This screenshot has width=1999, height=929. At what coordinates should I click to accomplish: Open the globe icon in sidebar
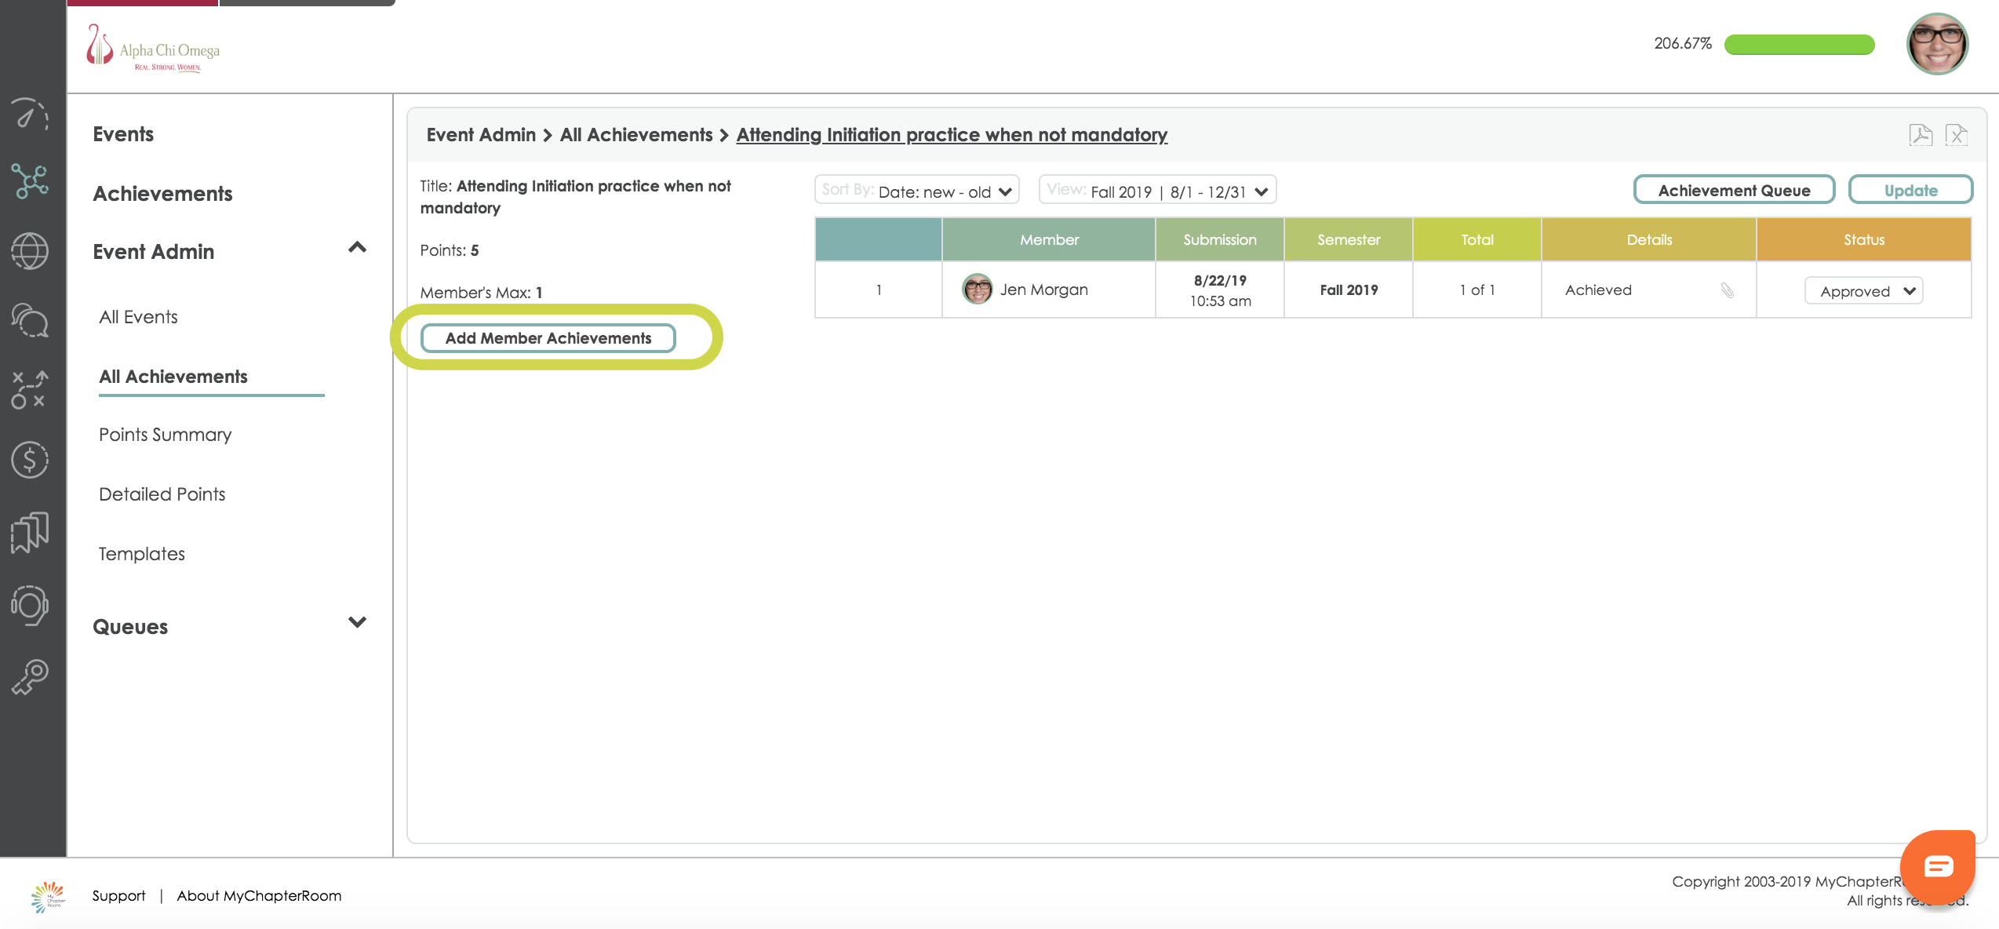[30, 252]
